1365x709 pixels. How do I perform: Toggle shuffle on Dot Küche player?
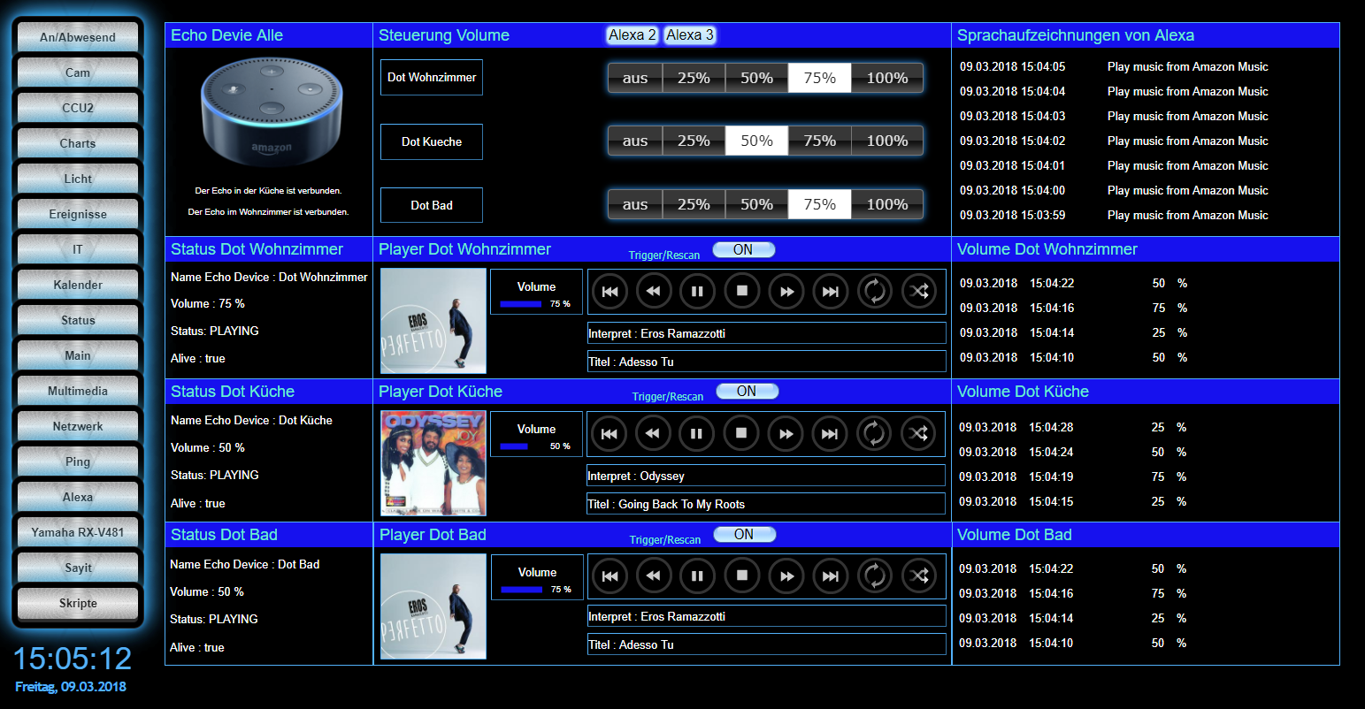click(x=918, y=433)
